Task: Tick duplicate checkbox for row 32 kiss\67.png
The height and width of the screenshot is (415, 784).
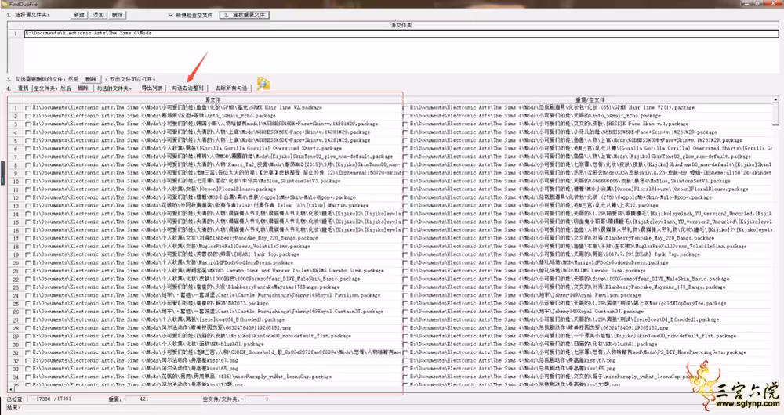Action: 405,360
